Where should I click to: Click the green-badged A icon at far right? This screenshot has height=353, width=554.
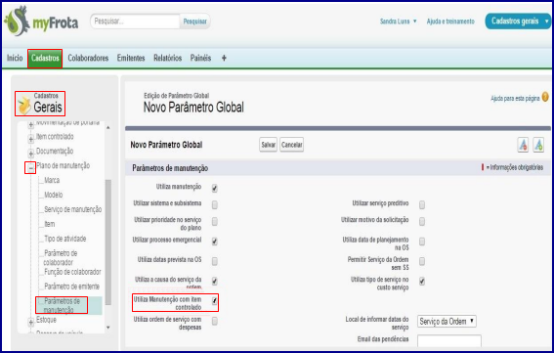(538, 145)
